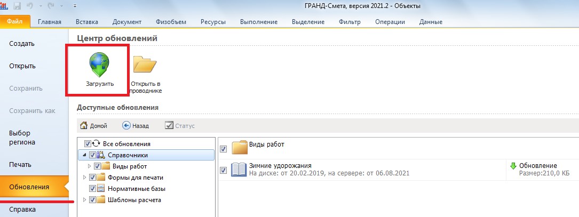Expand the Шаблоны расчета tree node
The image size is (579, 217).
[83, 200]
